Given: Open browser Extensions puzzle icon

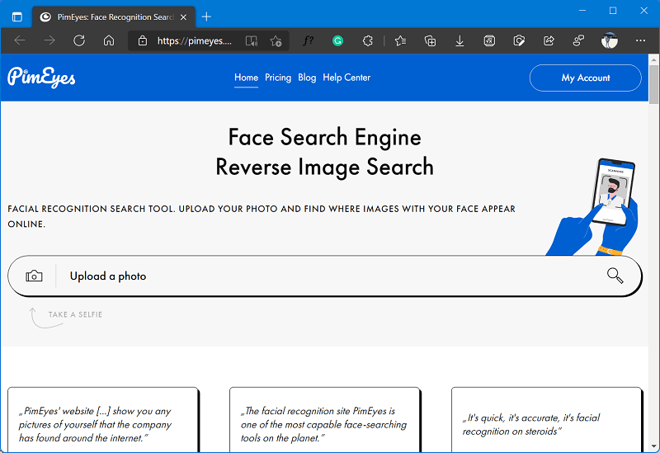Looking at the screenshot, I should pos(367,40).
